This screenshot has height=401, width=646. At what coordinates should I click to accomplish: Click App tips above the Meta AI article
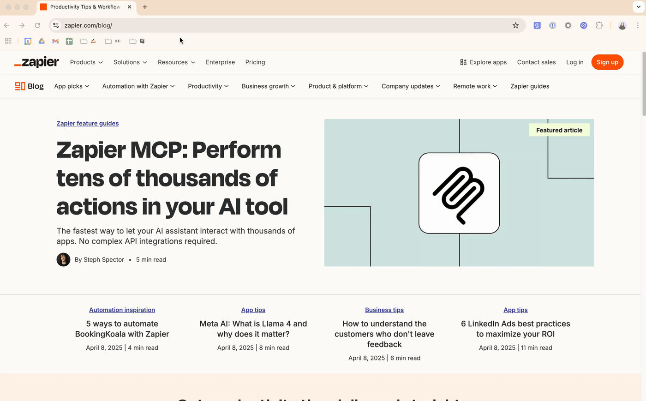253,310
